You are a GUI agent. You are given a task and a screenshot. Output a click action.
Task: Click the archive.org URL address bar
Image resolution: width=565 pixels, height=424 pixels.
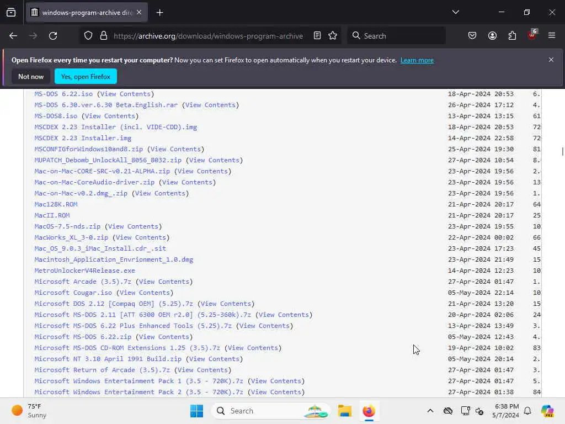[x=208, y=36]
